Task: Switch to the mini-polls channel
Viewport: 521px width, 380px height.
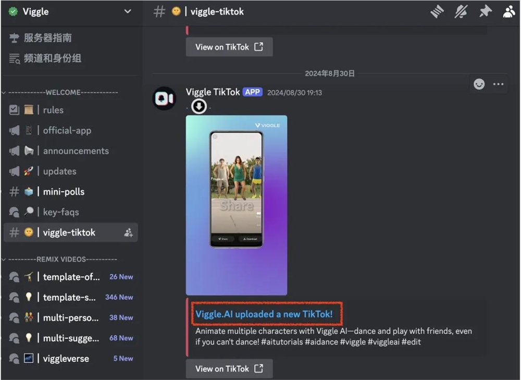Action: [70, 191]
